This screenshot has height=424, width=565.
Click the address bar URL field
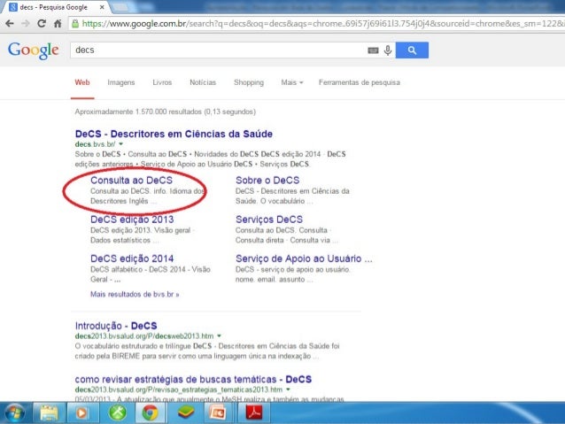point(317,24)
